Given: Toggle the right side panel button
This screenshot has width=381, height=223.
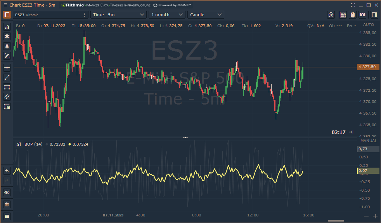Looking at the screenshot, I should click(374, 15).
